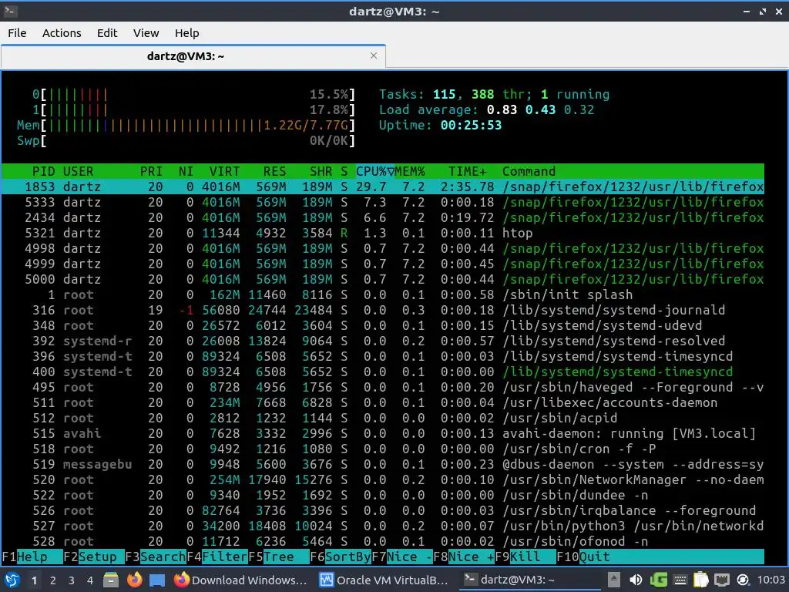Click F7 Nice - in htop footer
Viewport: 789px width, 592px height.
[x=402, y=557]
